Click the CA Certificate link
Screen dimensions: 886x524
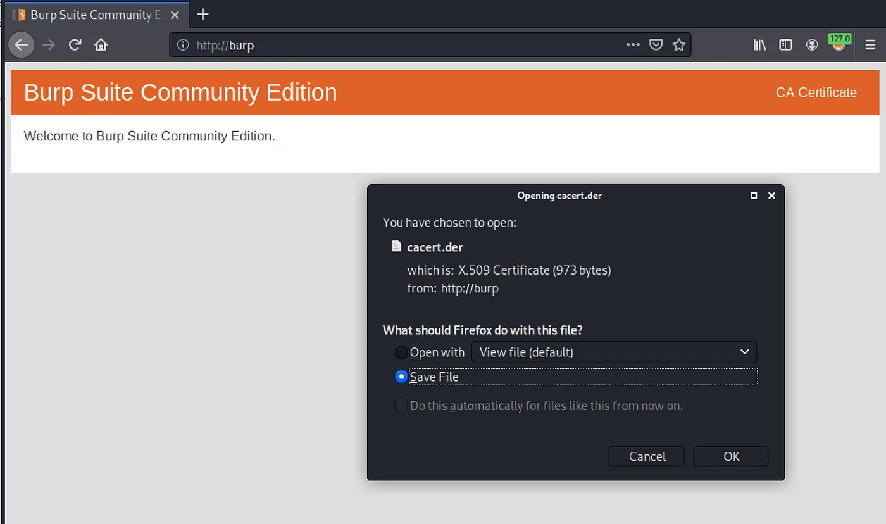coord(816,92)
